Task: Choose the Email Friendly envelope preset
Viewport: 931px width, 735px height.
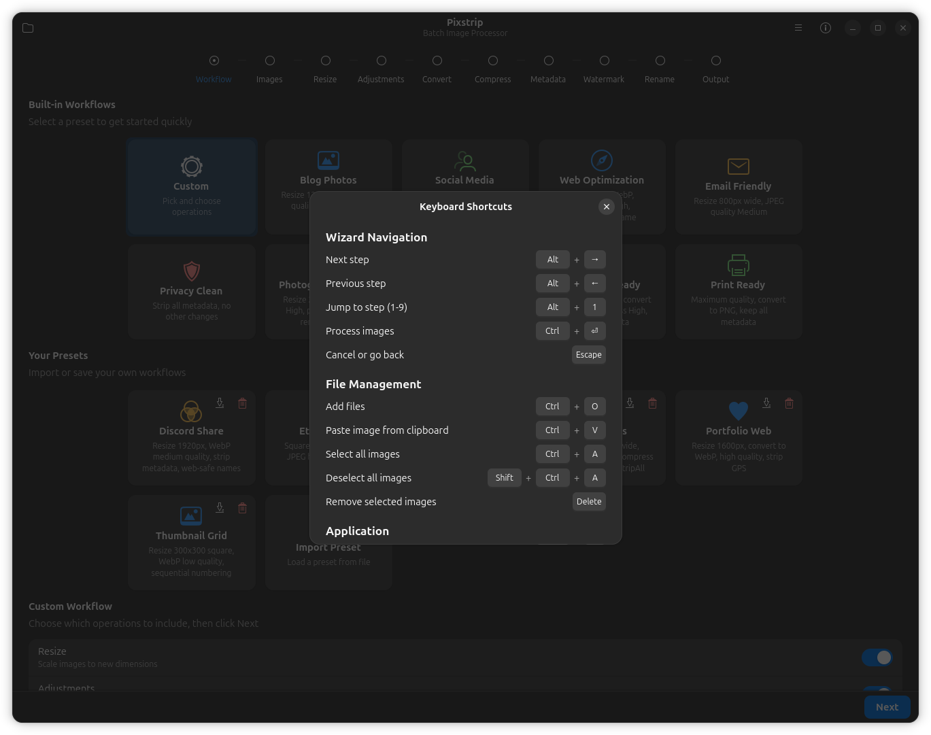Action: [x=738, y=167]
